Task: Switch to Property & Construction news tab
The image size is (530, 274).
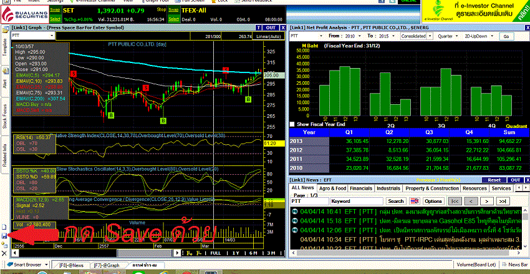Action: click(432, 188)
